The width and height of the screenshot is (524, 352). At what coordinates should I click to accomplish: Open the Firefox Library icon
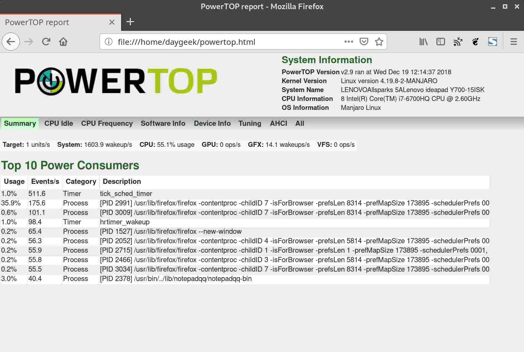pyautogui.click(x=423, y=42)
